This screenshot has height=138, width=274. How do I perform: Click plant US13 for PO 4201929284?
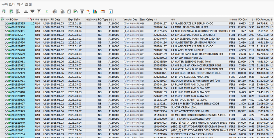(46, 134)
